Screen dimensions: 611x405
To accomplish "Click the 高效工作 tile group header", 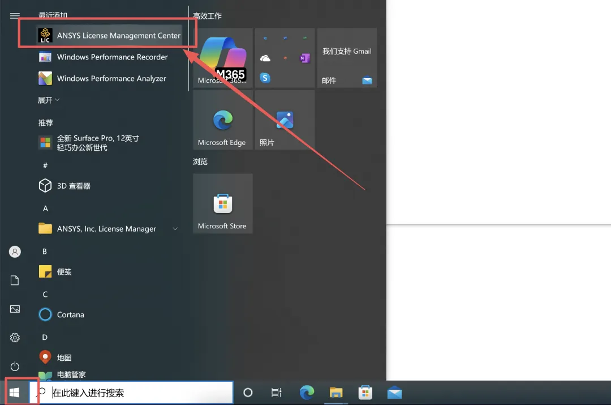I will pyautogui.click(x=207, y=16).
